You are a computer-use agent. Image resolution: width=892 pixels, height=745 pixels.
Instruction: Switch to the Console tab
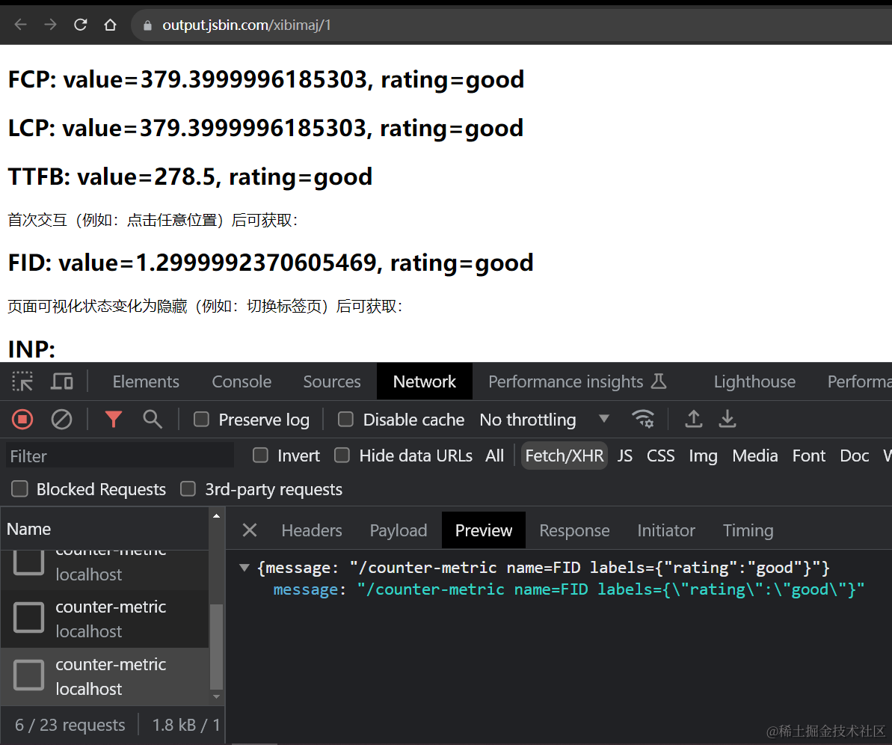242,381
